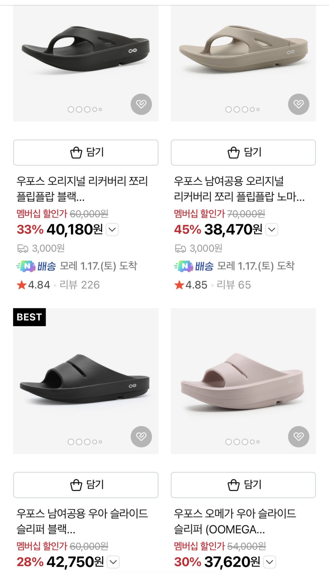Expand price details for 38,470원 item
This screenshot has width=329, height=574.
coord(272,230)
